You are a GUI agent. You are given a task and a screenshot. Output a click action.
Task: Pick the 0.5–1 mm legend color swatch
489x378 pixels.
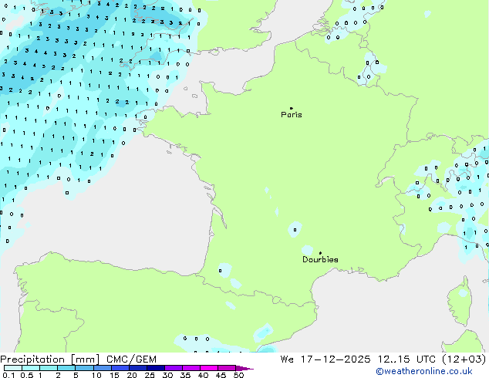(x=31, y=368)
